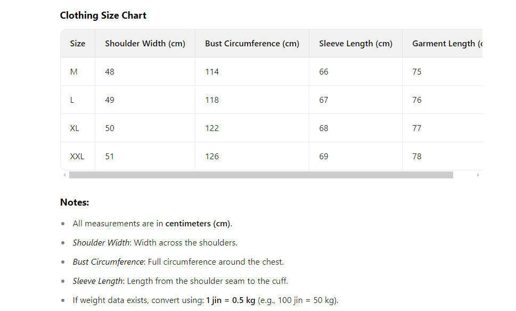Select the shoulder width value 49

click(110, 100)
